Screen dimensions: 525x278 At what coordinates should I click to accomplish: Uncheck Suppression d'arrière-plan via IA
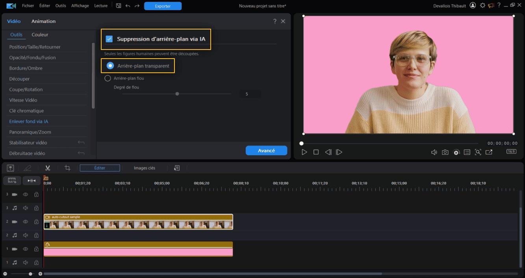(x=110, y=39)
